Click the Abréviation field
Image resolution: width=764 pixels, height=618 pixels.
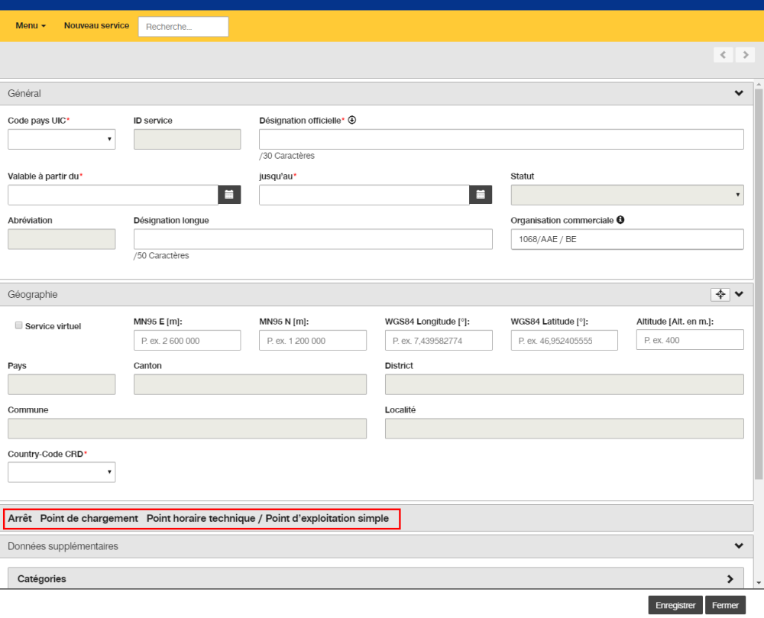[x=61, y=239]
